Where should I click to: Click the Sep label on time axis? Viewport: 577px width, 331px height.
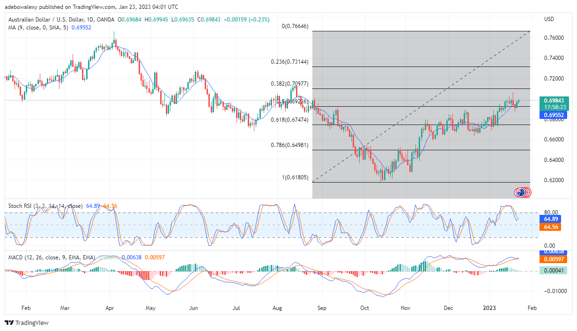[322, 309]
